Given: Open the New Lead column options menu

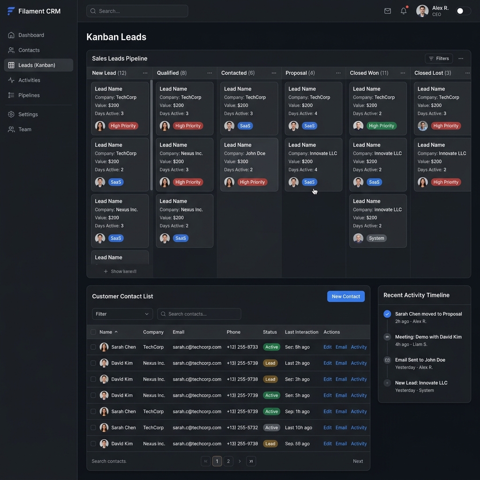Looking at the screenshot, I should (145, 73).
